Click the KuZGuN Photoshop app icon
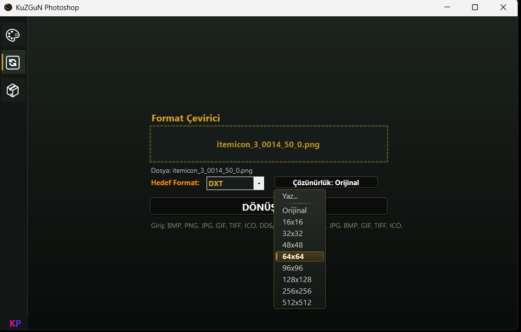 click(x=8, y=7)
